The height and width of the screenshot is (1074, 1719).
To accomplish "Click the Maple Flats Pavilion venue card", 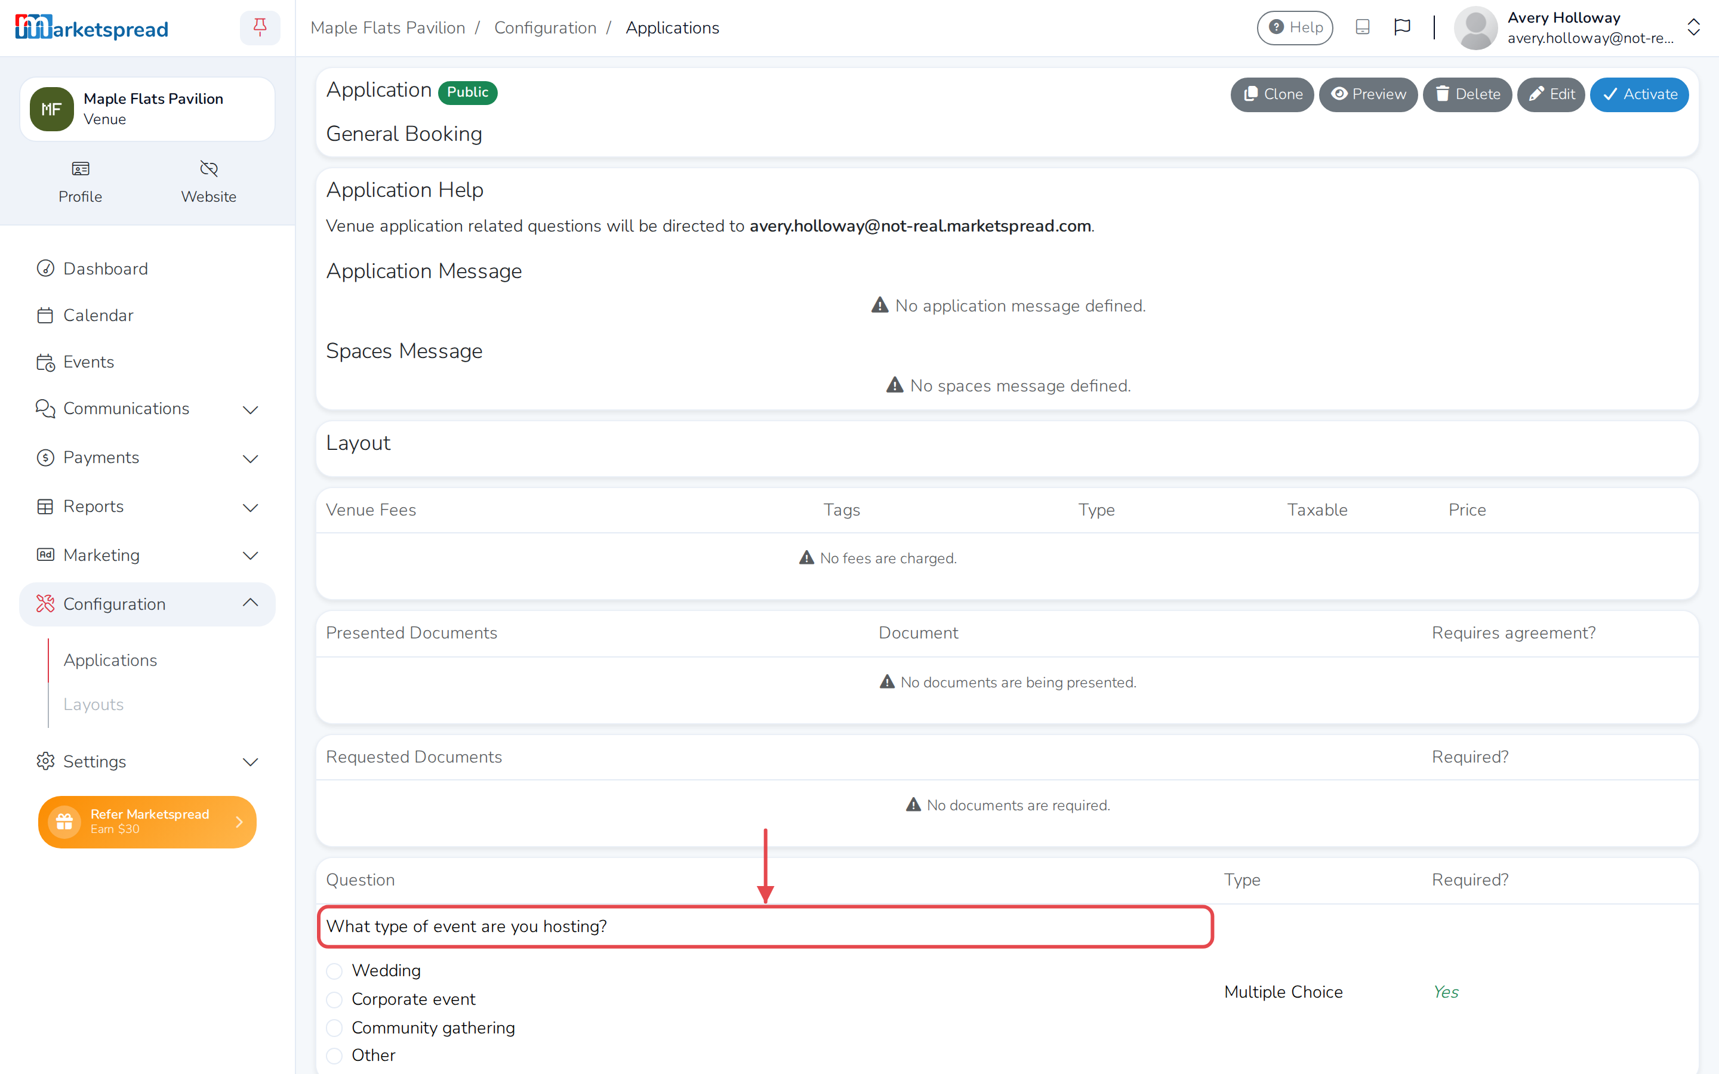I will 147,109.
